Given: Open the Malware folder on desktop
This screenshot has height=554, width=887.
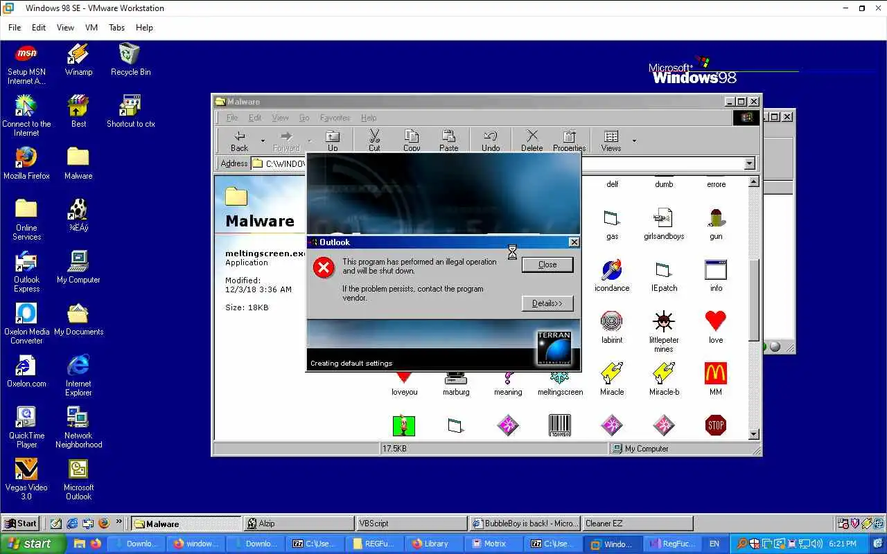Looking at the screenshot, I should tap(78, 163).
